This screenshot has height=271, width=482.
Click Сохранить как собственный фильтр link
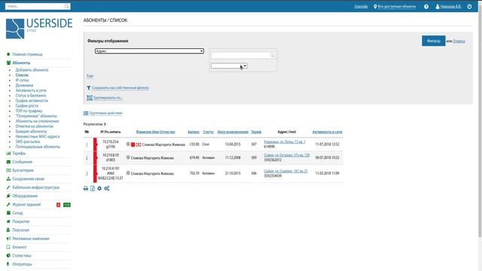(x=120, y=88)
